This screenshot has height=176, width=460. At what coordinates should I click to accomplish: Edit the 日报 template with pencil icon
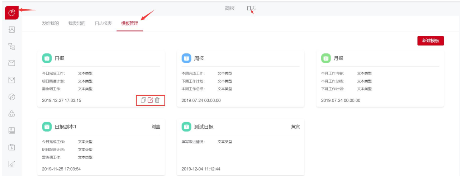(x=150, y=100)
